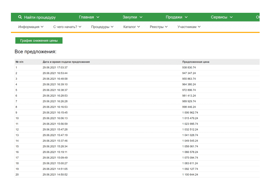Click the График снижения цены button
This screenshot has height=193, width=273.
click(39, 41)
